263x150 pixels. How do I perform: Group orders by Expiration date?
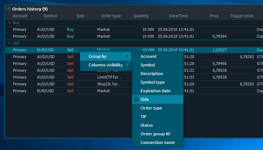155,91
